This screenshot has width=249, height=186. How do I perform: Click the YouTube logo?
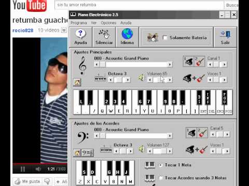30,6
